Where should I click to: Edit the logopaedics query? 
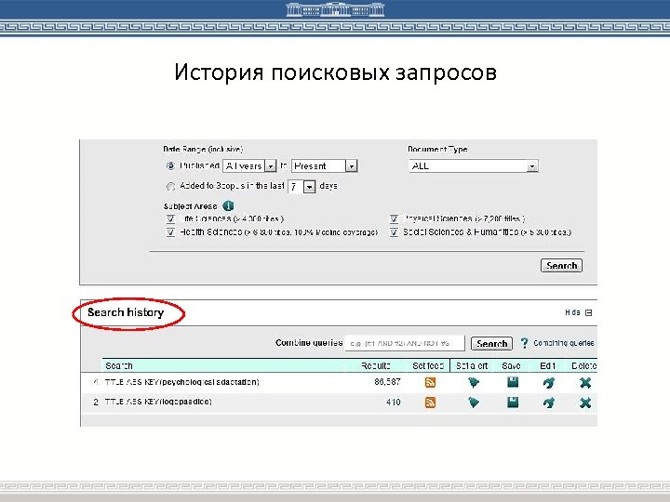tap(549, 403)
